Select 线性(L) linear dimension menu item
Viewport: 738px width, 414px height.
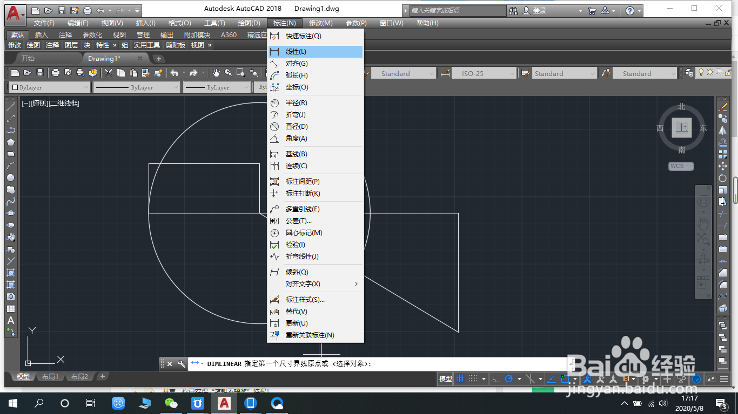pyautogui.click(x=316, y=52)
